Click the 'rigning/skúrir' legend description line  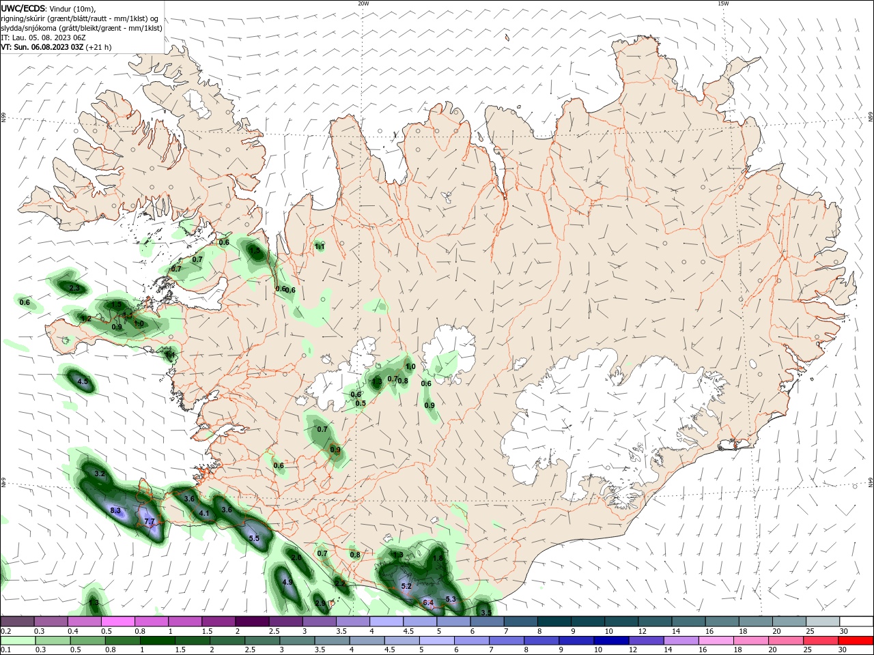(81, 18)
